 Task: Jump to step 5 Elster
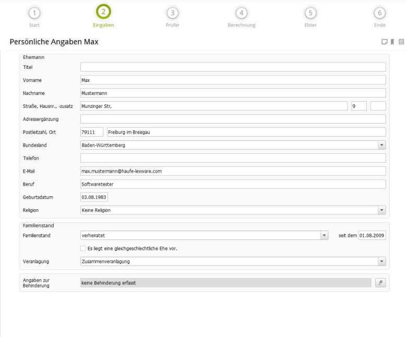click(310, 13)
